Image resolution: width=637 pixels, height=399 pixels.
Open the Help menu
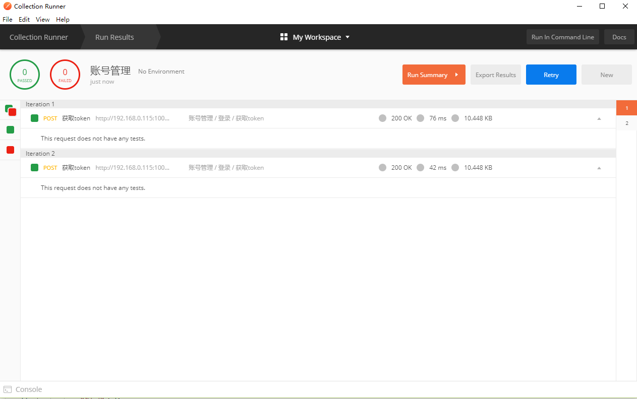click(x=63, y=19)
